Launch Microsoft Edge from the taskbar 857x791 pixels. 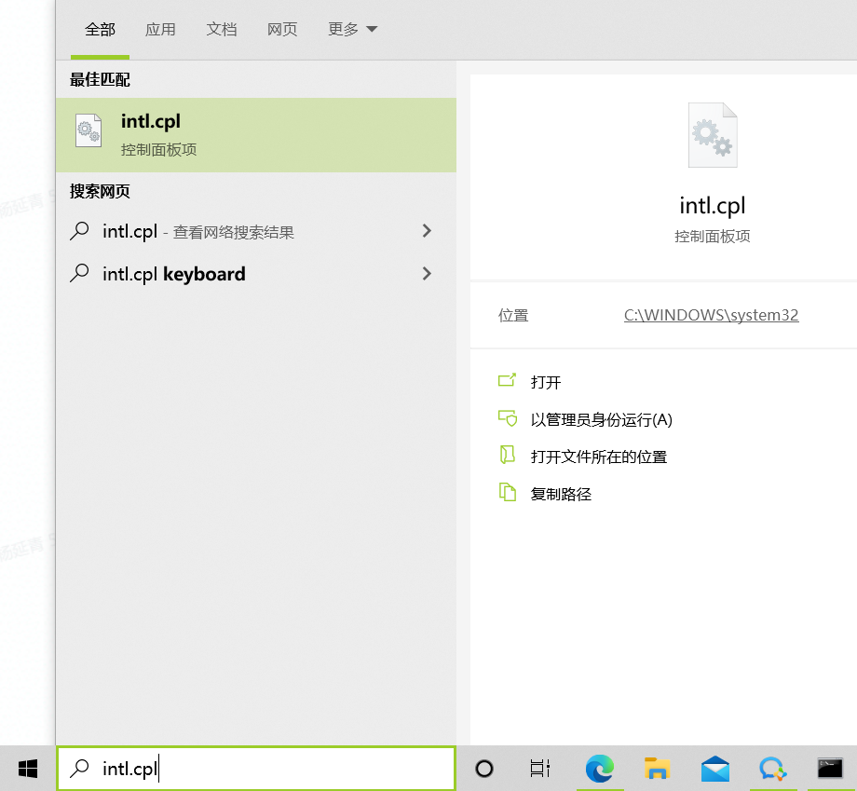coord(600,769)
